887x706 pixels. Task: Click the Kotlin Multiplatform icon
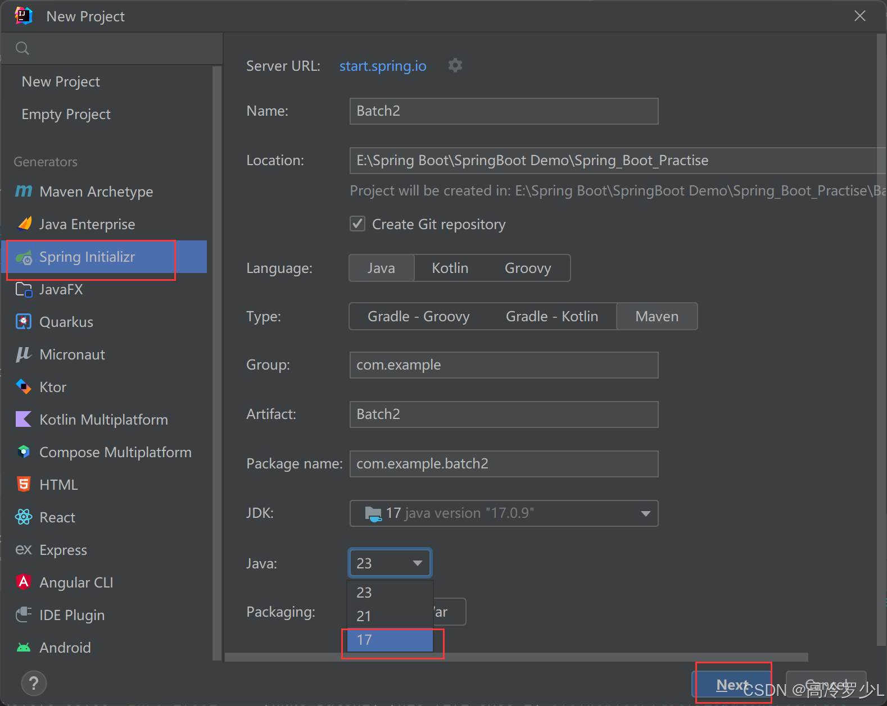(24, 420)
